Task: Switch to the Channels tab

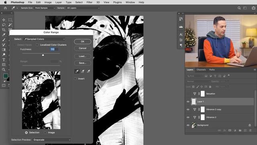Action: point(201,70)
